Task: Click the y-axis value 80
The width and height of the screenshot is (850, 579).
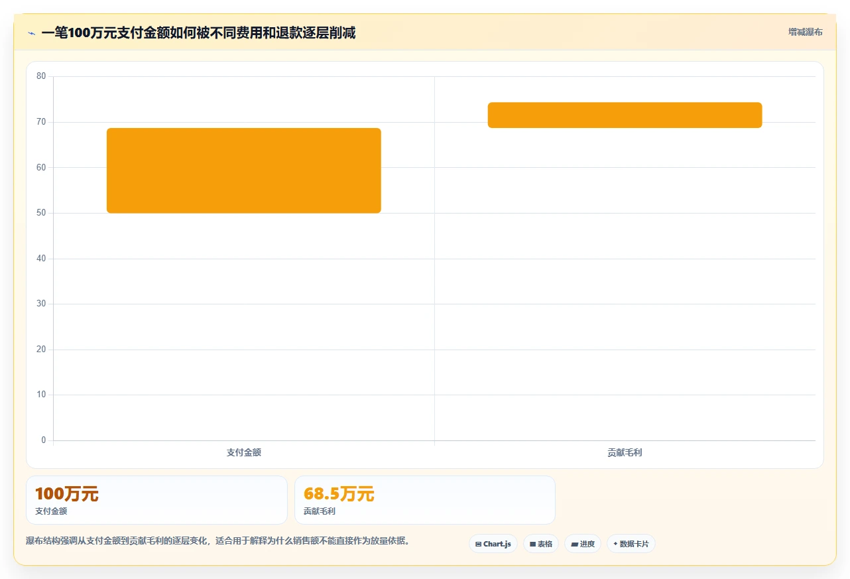Action: [41, 76]
